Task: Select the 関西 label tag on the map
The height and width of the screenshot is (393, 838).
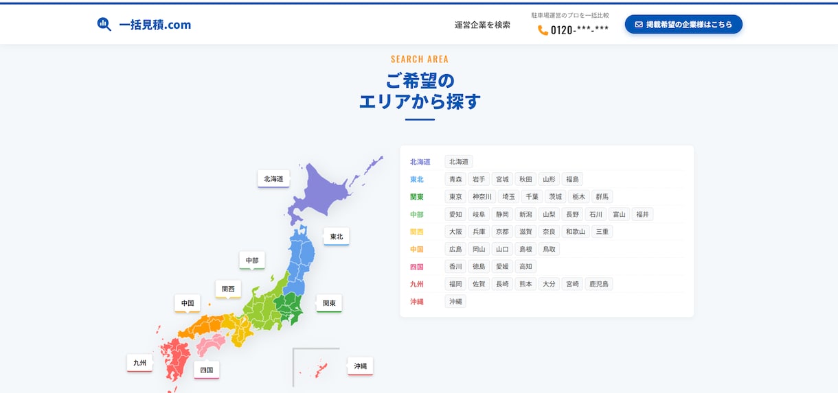Action: click(228, 289)
